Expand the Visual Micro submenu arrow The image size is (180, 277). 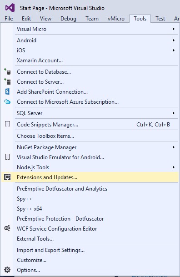pyautogui.click(x=174, y=29)
